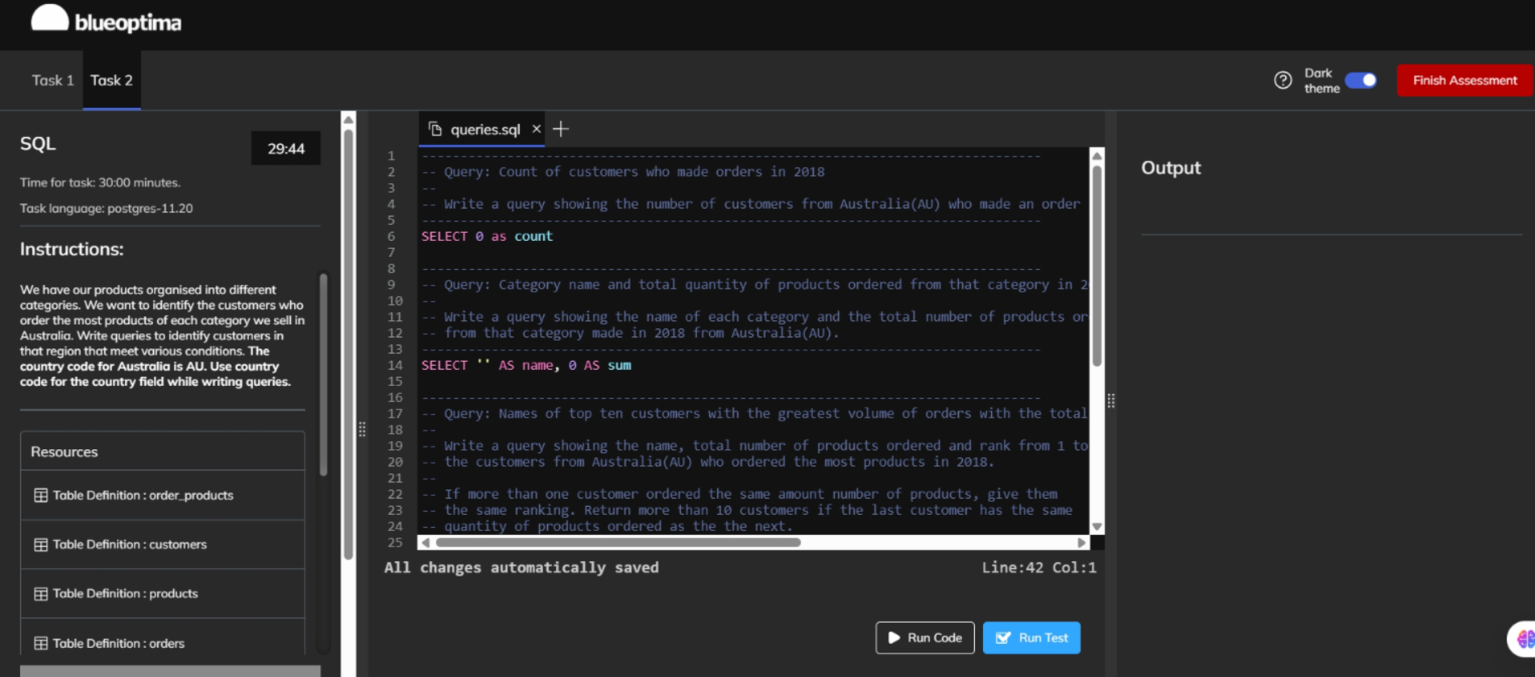
Task: Click the 29:44 countdown timer
Action: (x=286, y=148)
